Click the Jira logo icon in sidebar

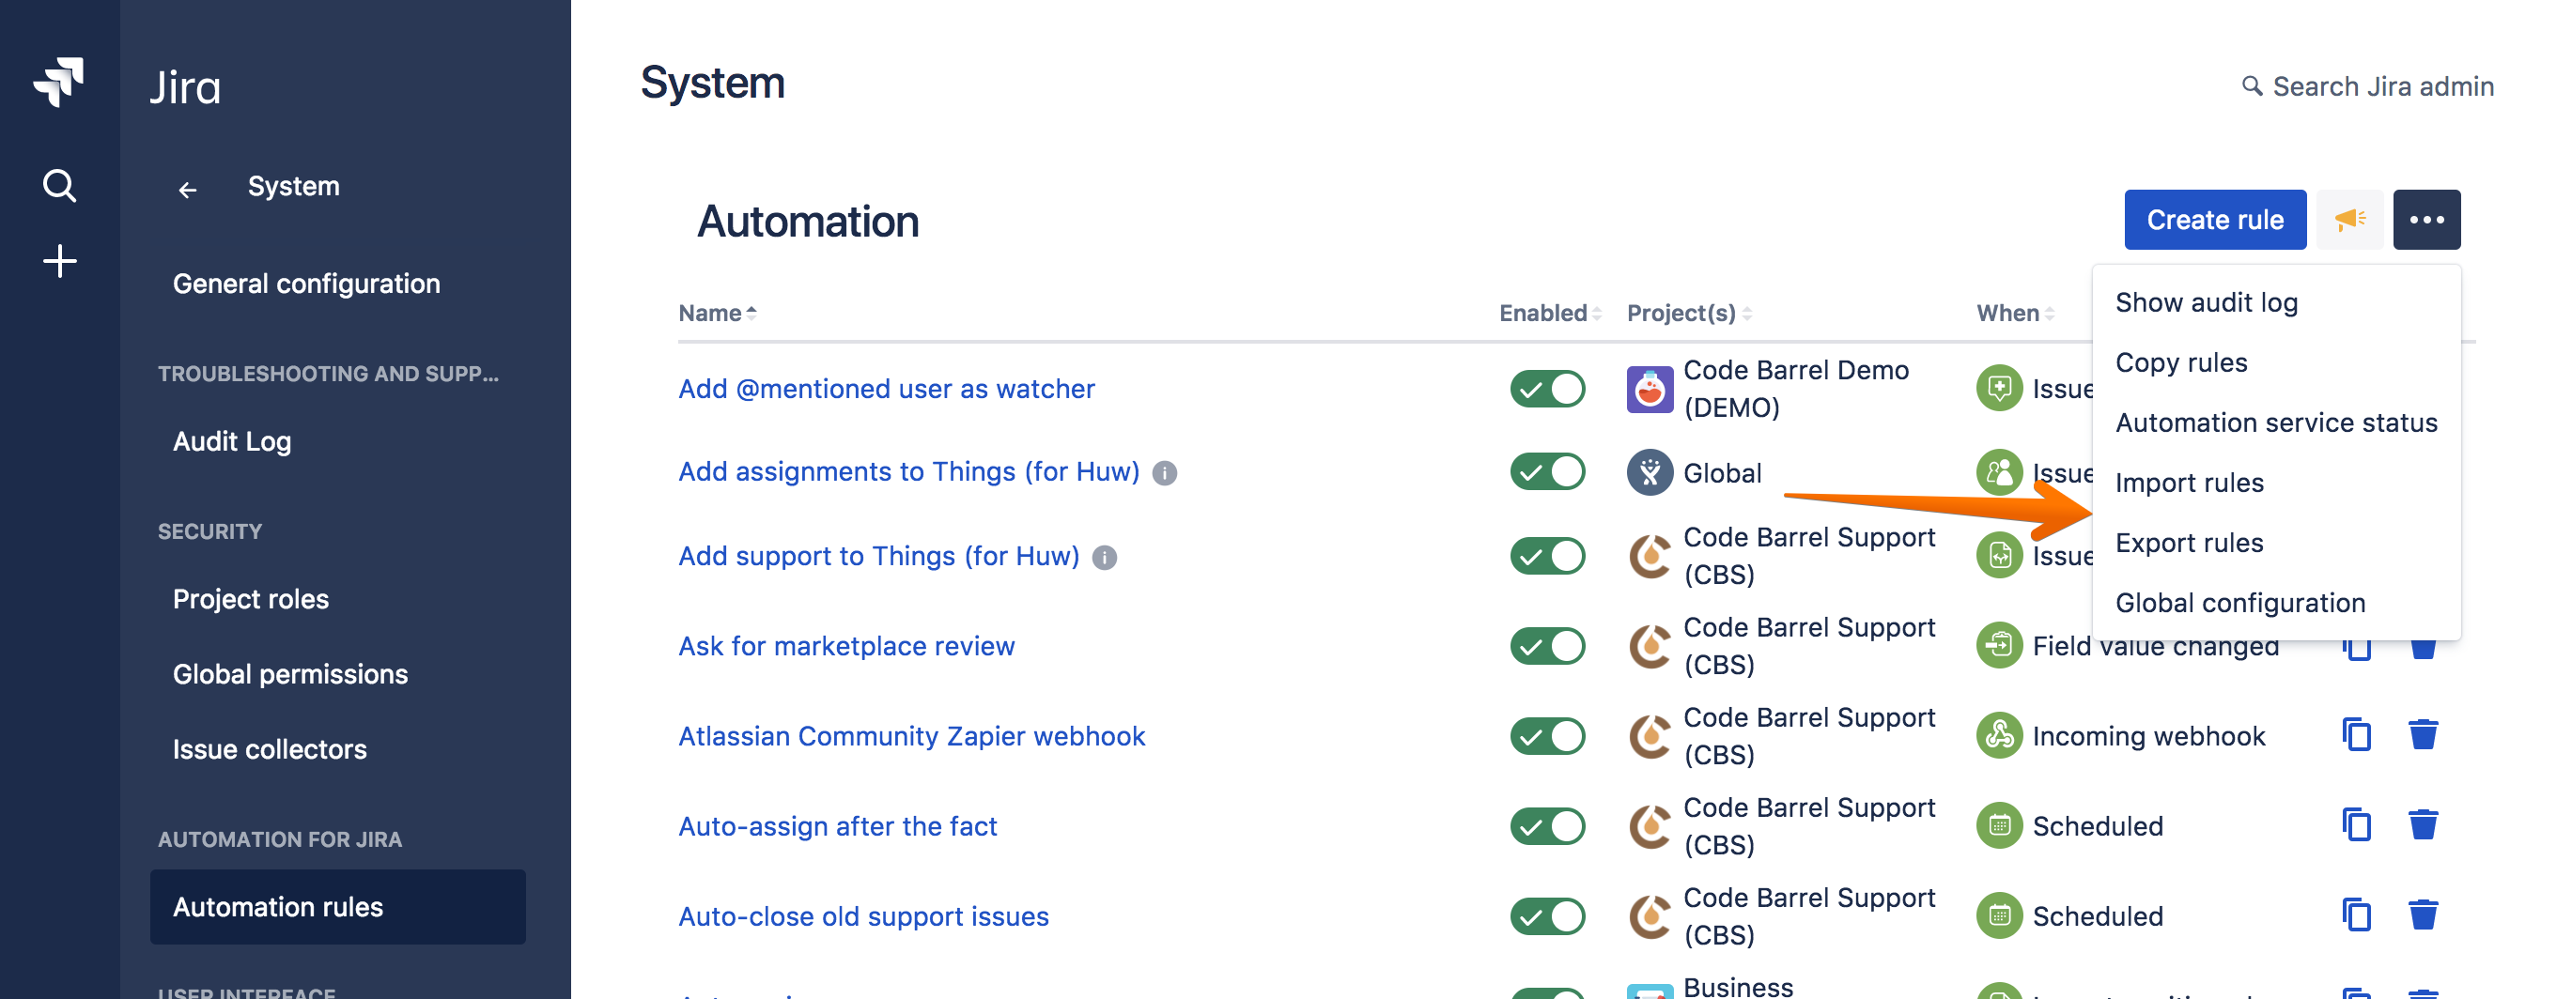pos(59,81)
